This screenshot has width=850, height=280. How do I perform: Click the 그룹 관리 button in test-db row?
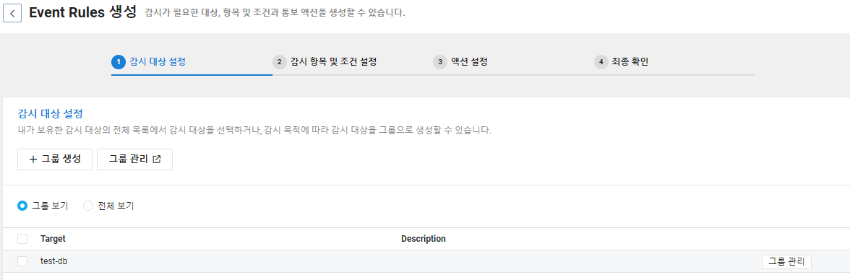point(786,261)
